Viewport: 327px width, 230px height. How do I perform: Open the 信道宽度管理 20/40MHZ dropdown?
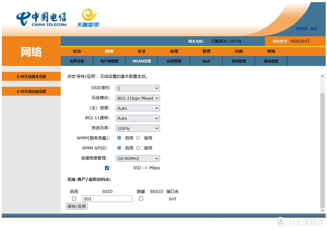pos(138,158)
